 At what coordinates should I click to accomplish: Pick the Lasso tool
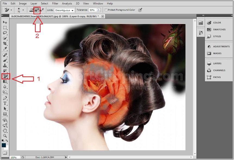[5, 33]
